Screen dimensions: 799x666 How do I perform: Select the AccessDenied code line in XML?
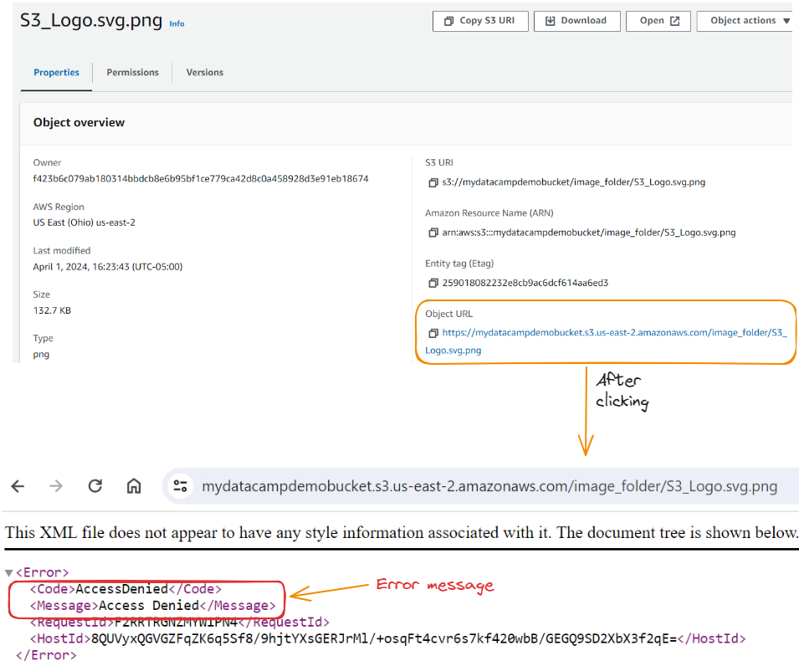125,589
